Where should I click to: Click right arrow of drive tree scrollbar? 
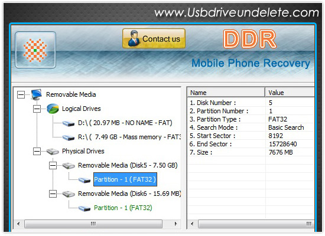pyautogui.click(x=175, y=224)
